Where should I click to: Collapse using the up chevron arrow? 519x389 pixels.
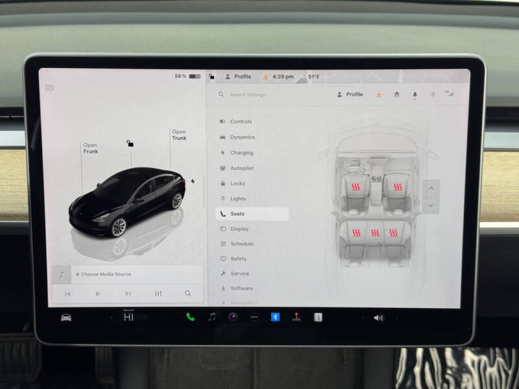(431, 188)
